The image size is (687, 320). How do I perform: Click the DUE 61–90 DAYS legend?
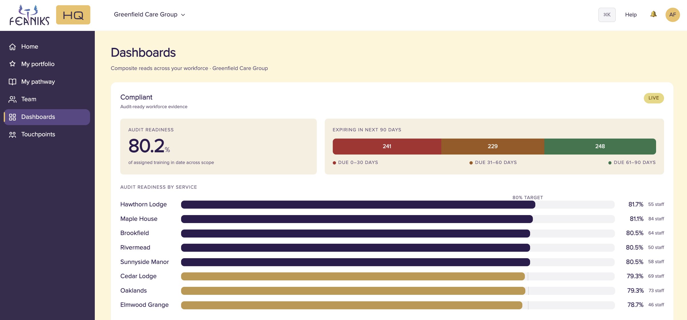pyautogui.click(x=632, y=162)
